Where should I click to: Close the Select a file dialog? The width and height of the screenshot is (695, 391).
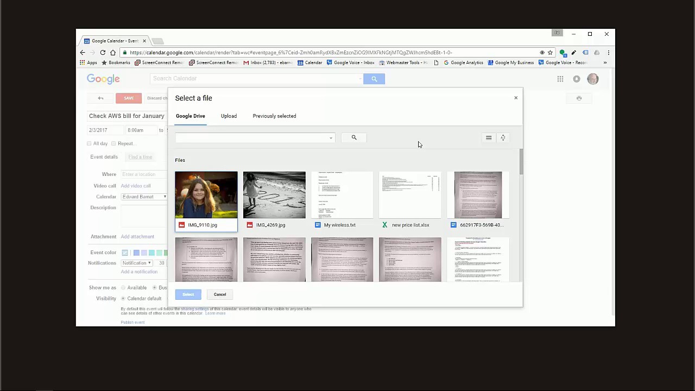[516, 98]
